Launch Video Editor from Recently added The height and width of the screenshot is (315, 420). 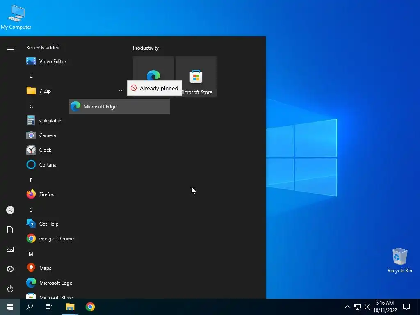[75, 62]
